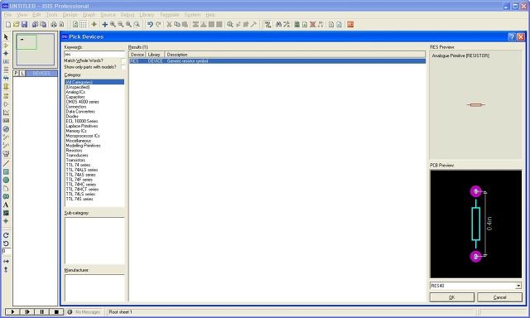Screen dimensions: 530x318
Task: Select Memory ICs category
Action: tap(76, 131)
